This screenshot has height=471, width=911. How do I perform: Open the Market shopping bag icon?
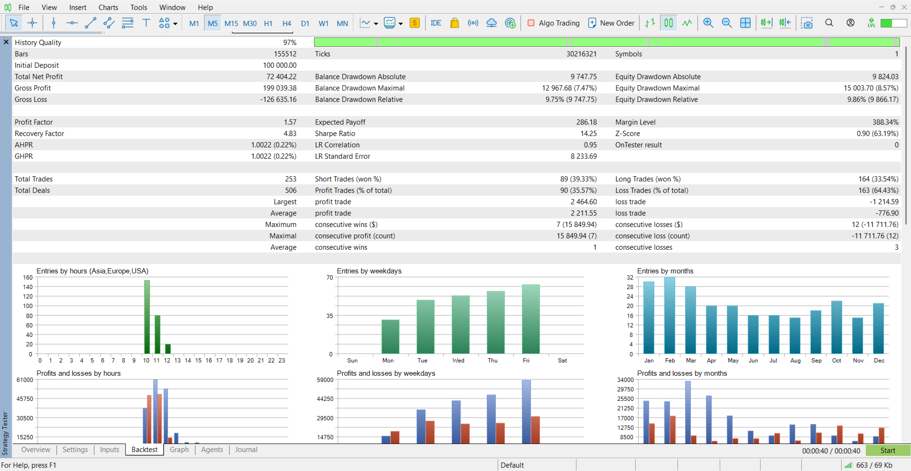[454, 23]
